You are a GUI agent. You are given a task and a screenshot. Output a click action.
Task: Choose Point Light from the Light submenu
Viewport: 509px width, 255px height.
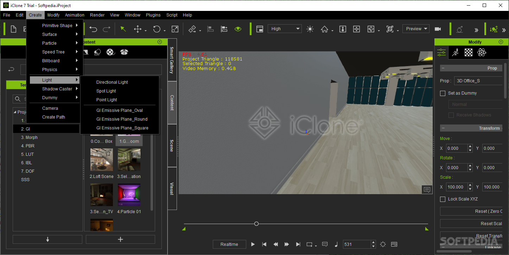107,100
